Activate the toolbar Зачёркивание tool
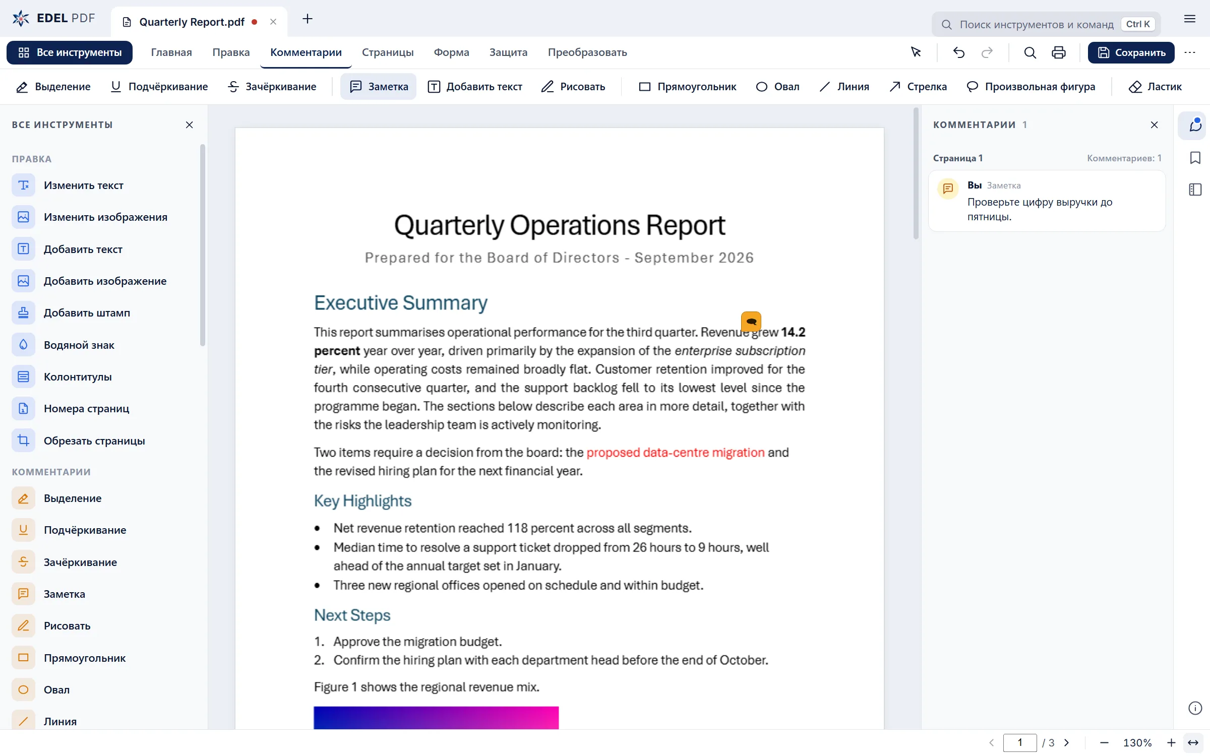The image size is (1210, 756). pos(272,87)
